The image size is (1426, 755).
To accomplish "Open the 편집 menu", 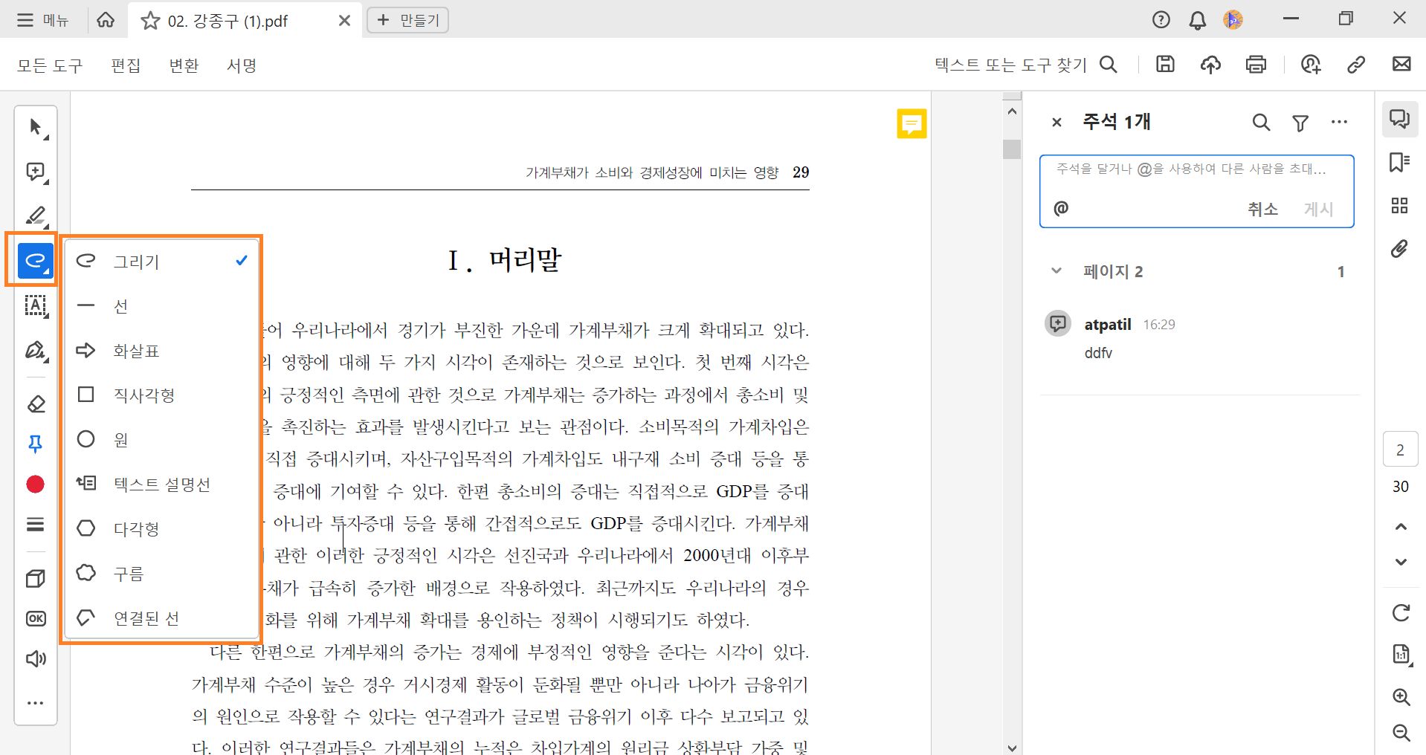I will tap(125, 65).
